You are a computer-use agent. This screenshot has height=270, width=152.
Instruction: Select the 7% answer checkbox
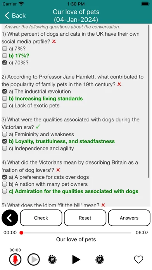5,49
